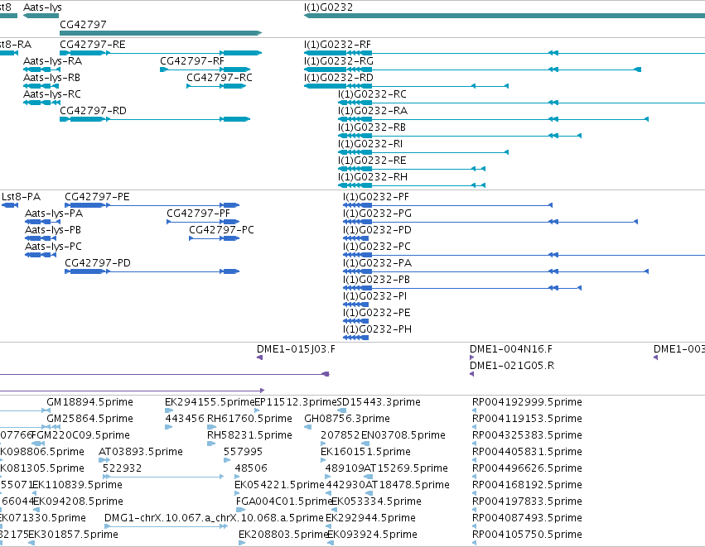This screenshot has width=705, height=547.
Task: Click EST GM18894.5prime
Action: (x=90, y=402)
